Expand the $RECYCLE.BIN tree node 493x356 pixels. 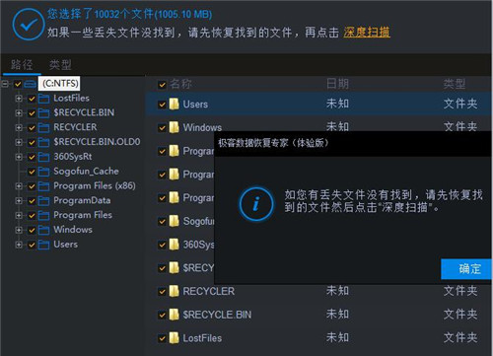19,112
